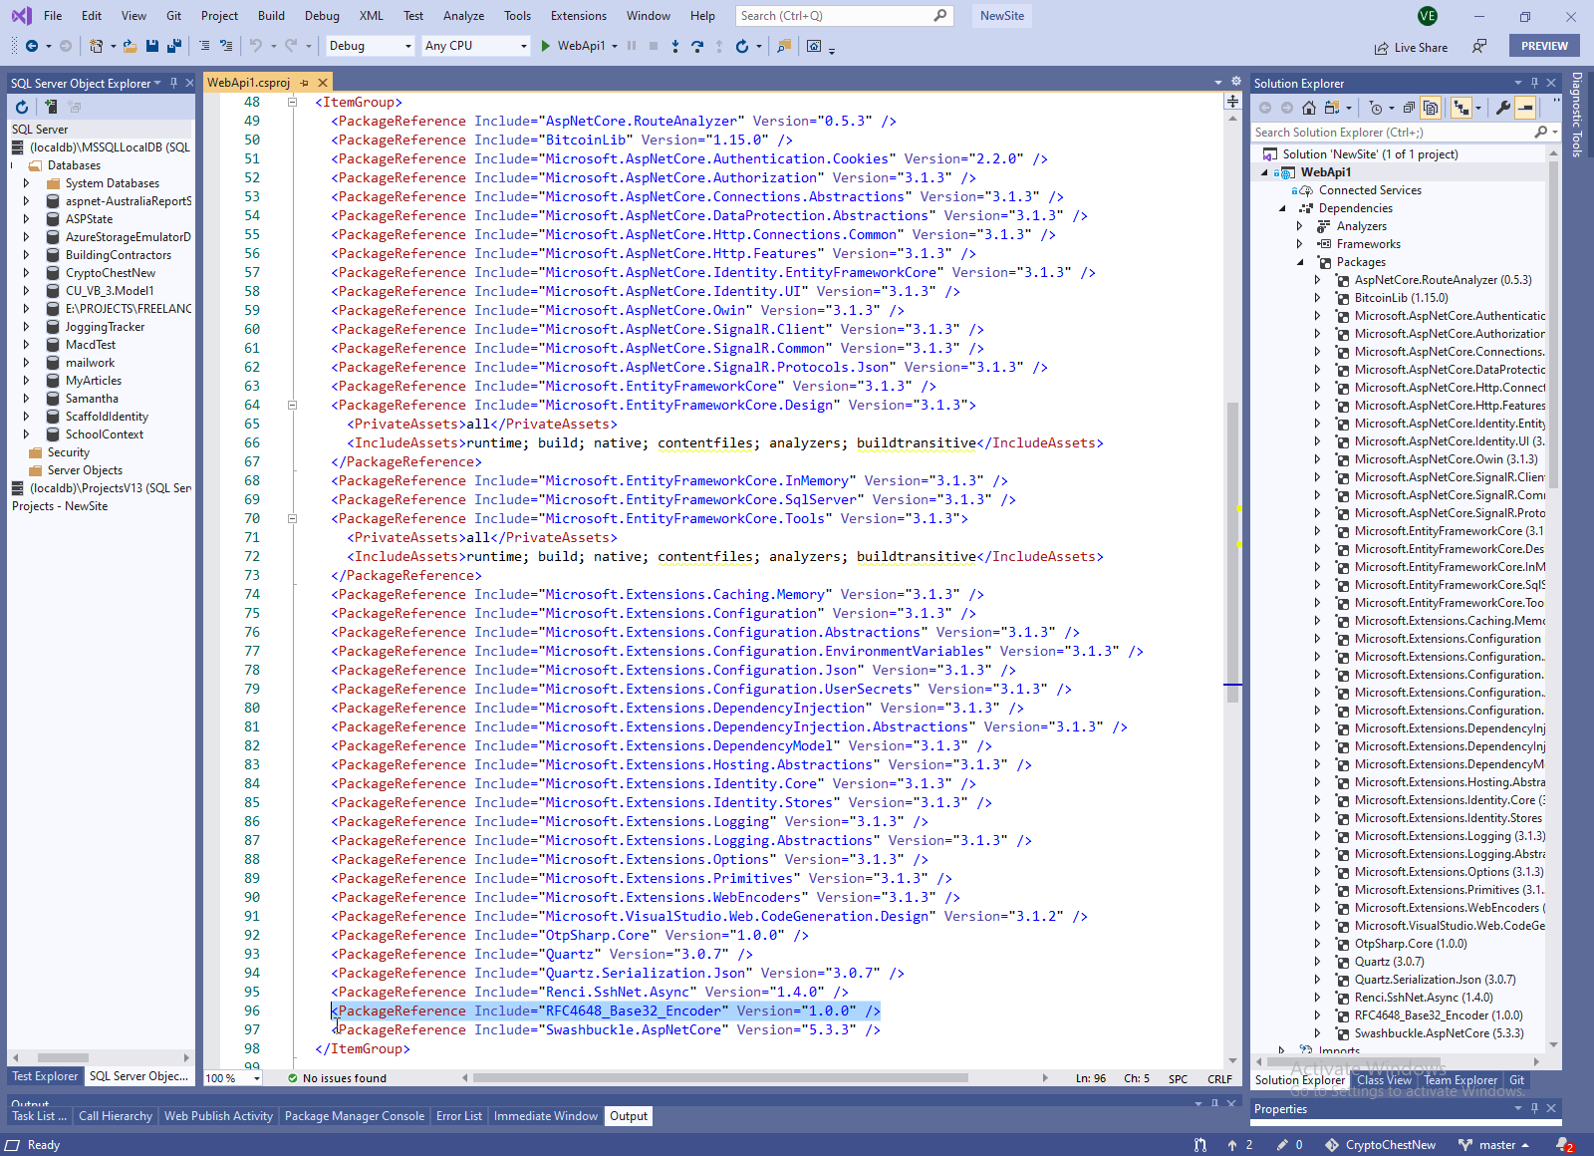Open the Package Manager Console tab
The width and height of the screenshot is (1594, 1156).
(x=354, y=1116)
